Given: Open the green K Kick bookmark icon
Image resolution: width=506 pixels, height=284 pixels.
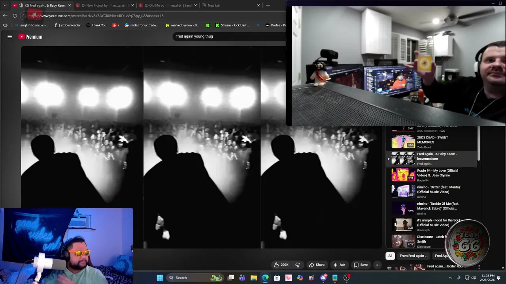Looking at the screenshot, I should (208, 25).
